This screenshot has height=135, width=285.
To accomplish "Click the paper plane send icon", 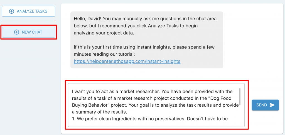I will pyautogui.click(x=272, y=105).
